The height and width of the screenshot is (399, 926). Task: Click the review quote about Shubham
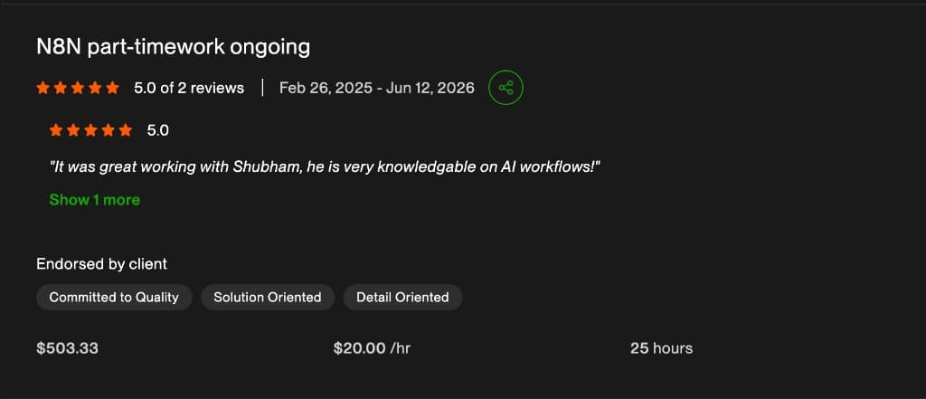point(325,167)
